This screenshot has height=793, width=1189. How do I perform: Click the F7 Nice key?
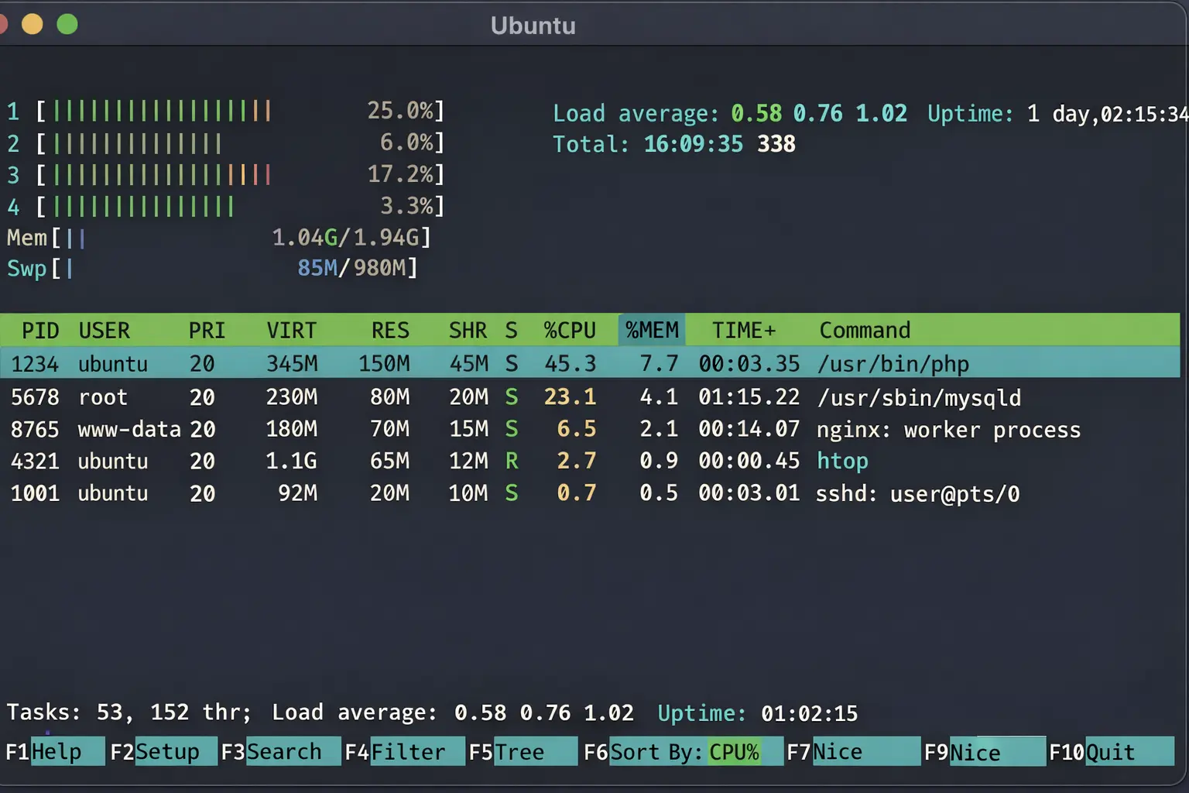(853, 752)
